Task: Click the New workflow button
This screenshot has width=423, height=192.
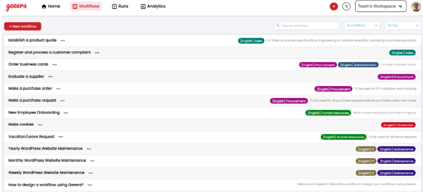Action: click(x=23, y=26)
